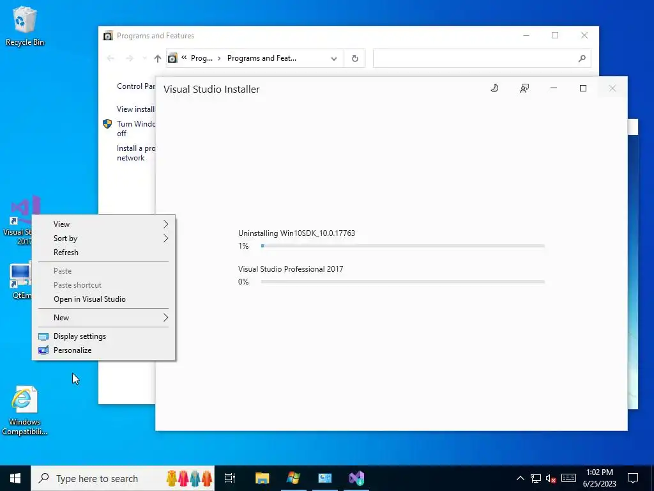The height and width of the screenshot is (491, 654).
Task: Click the Visual Studio Professional 2017 label
Action: click(x=291, y=269)
